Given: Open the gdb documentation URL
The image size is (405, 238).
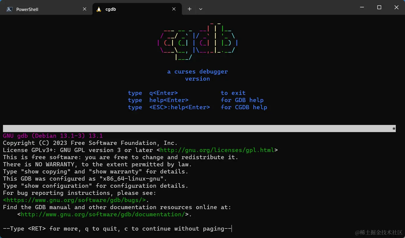Looking at the screenshot, I should 103,214.
